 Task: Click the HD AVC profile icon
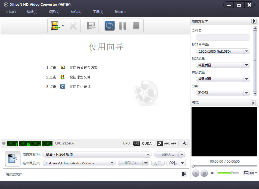(x=13, y=159)
